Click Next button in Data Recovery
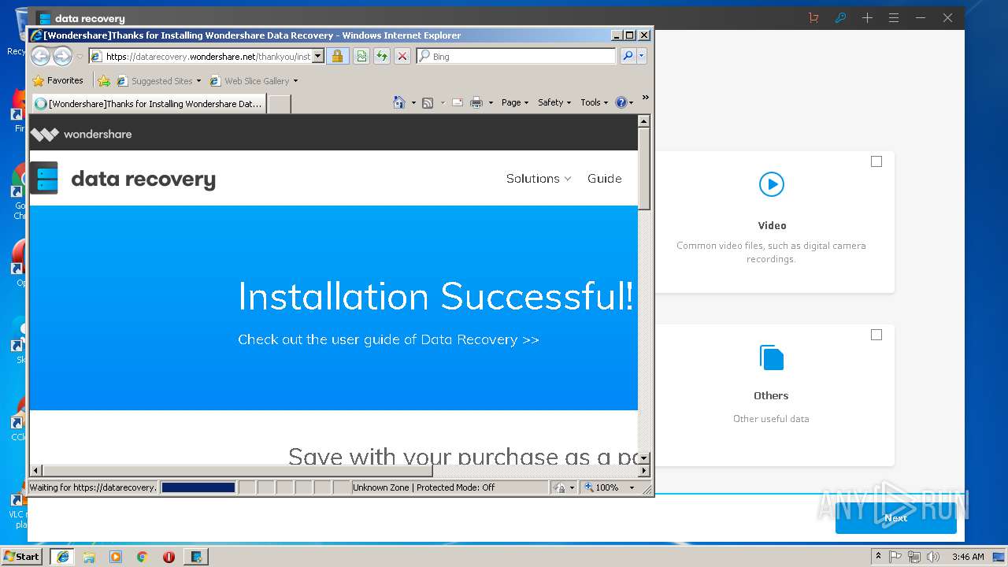Viewport: 1008px width, 567px height. (895, 517)
